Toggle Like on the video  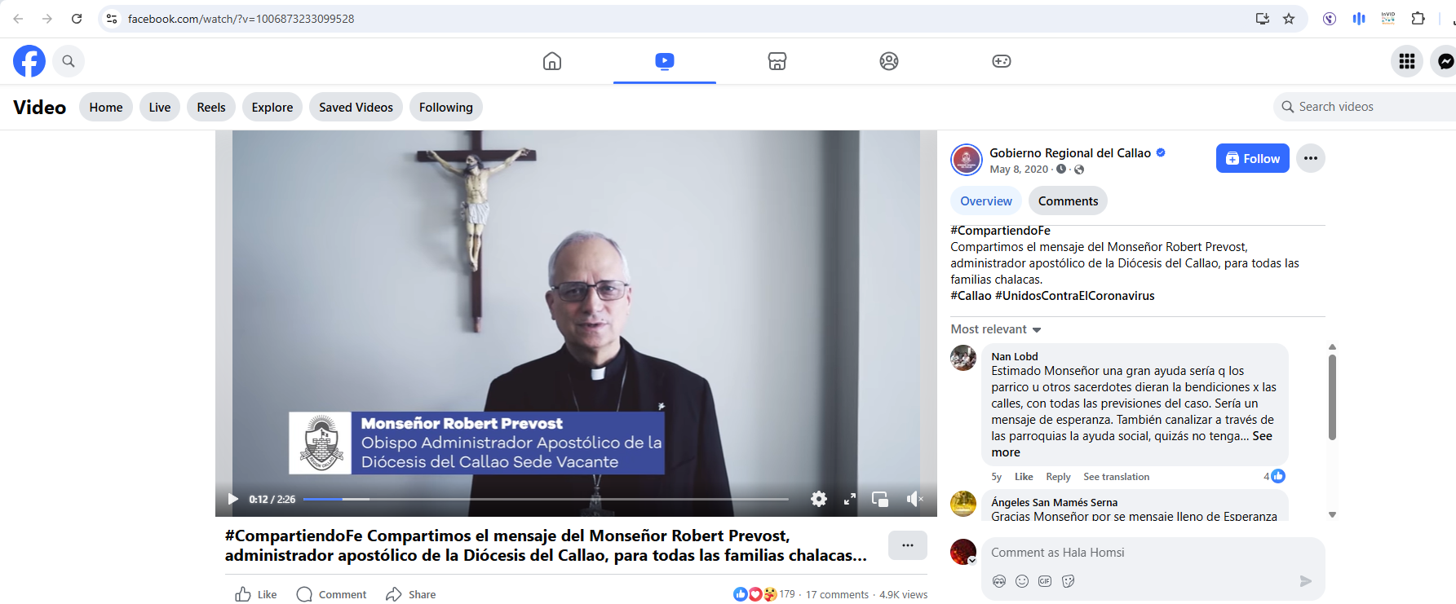click(x=256, y=594)
